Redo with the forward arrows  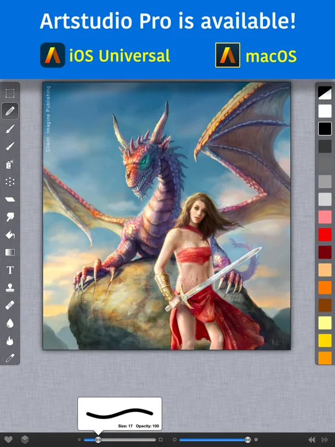pyautogui.click(x=325, y=439)
